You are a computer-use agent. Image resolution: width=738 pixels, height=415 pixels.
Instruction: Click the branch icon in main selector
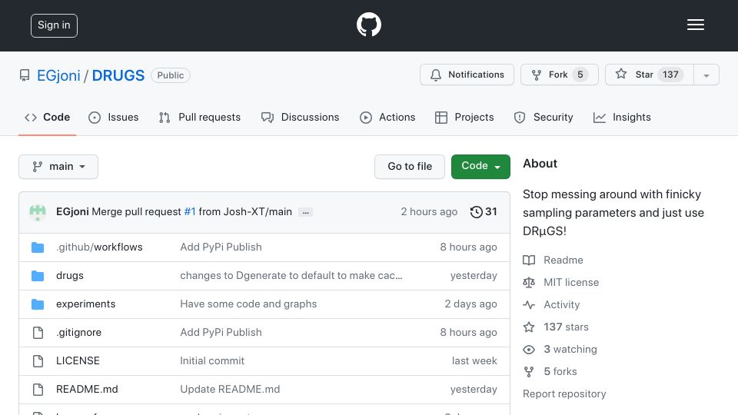click(x=37, y=167)
